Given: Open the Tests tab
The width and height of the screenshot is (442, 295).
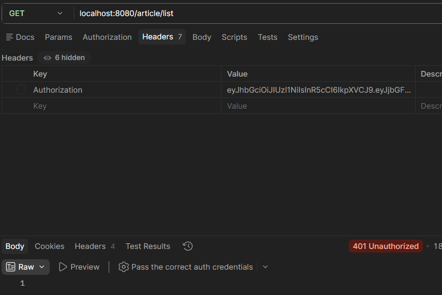Looking at the screenshot, I should [x=268, y=37].
